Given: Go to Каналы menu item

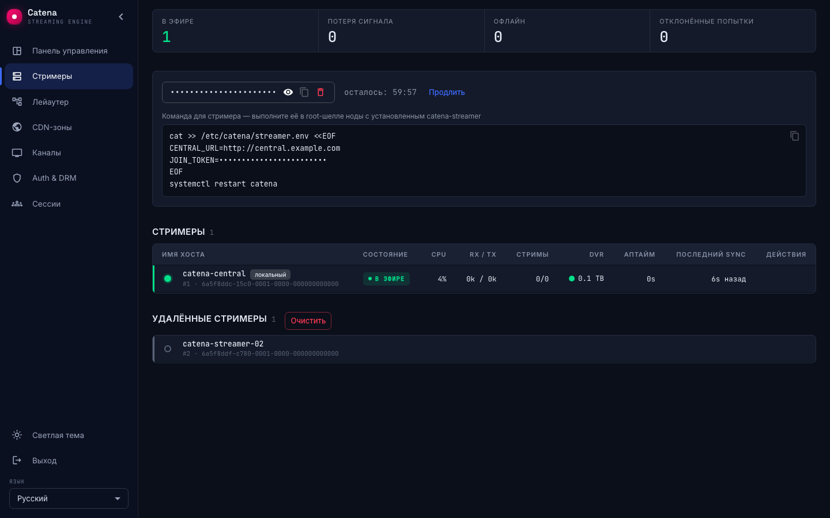Looking at the screenshot, I should 69,153.
